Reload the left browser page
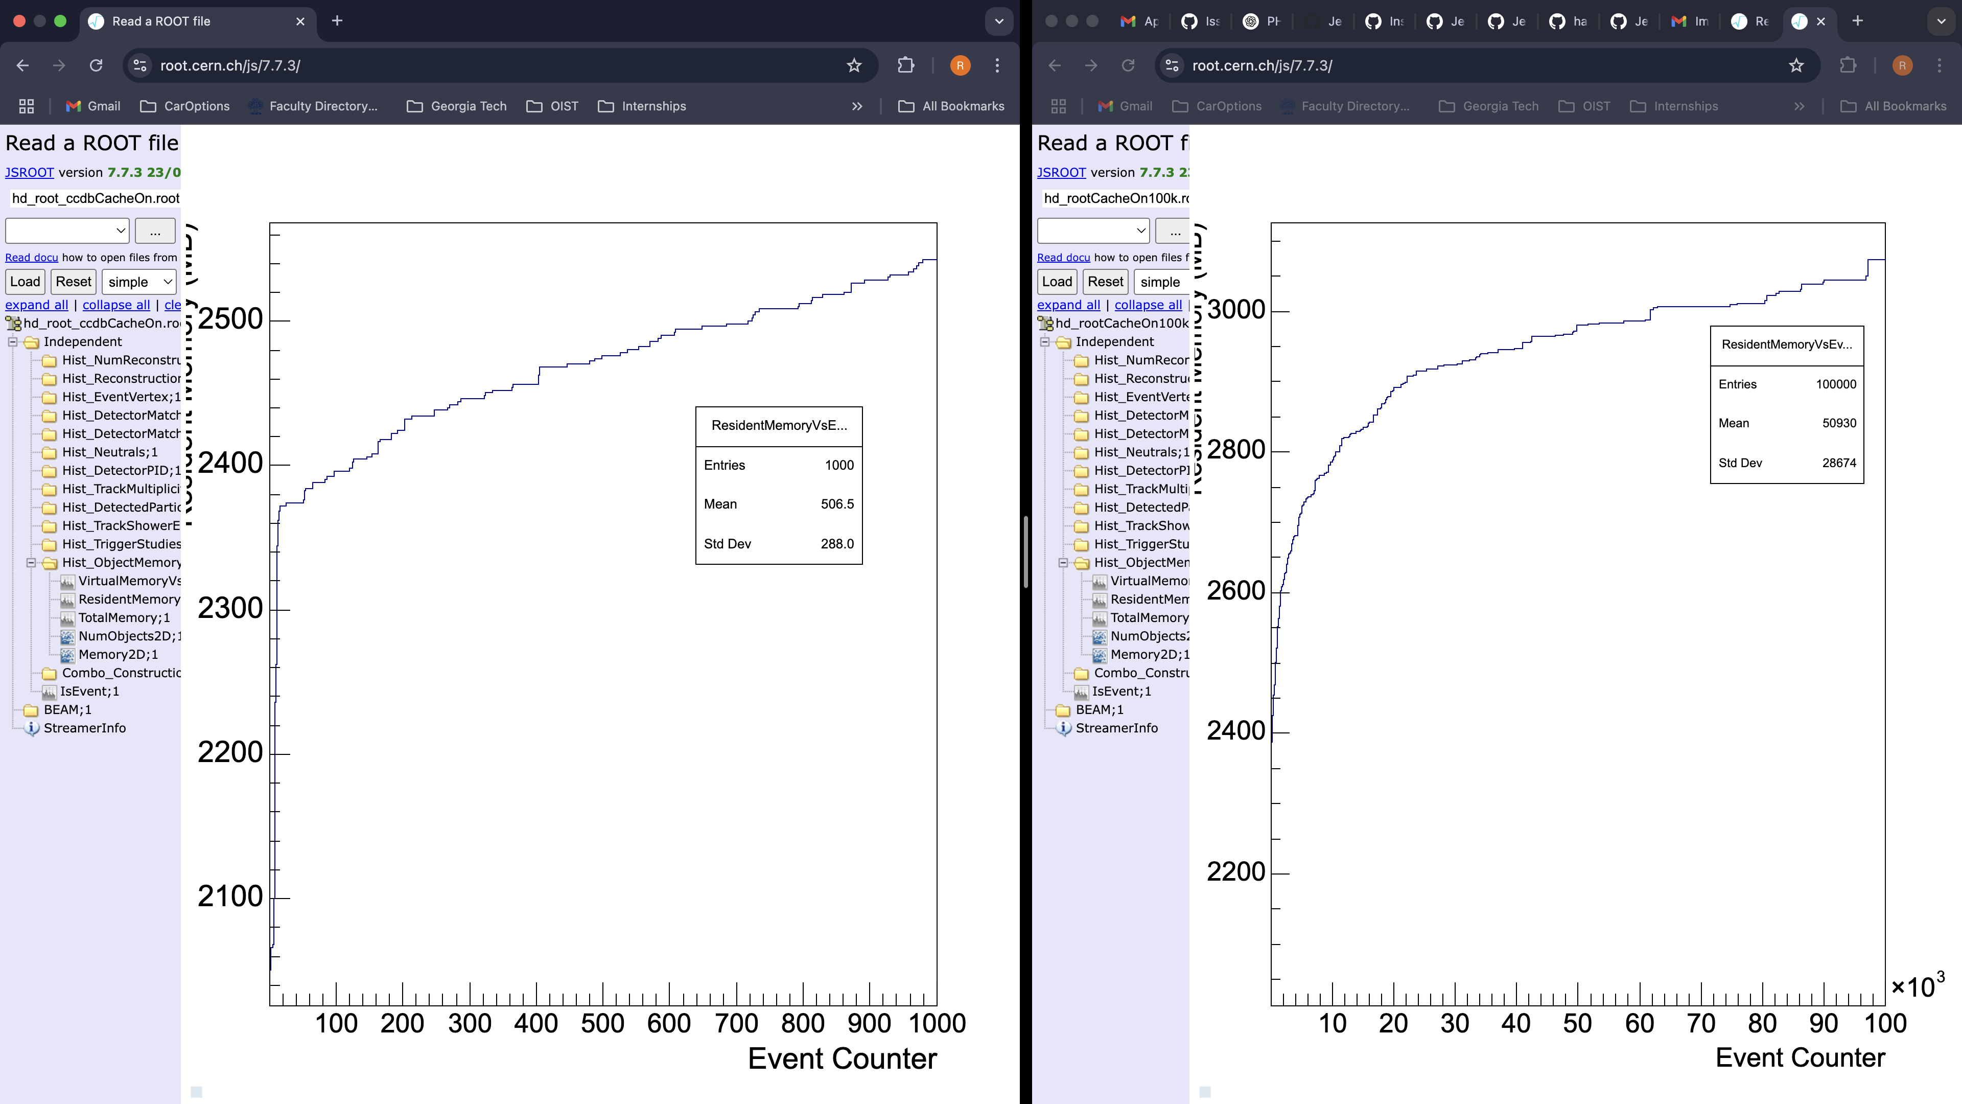Screen dimensions: 1962x1104 tap(96, 65)
